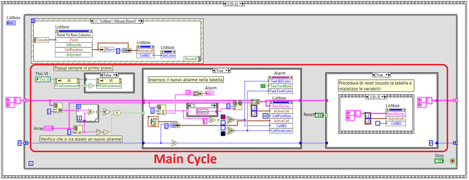
Task: Click the increment +1 function node
Action: [175, 143]
